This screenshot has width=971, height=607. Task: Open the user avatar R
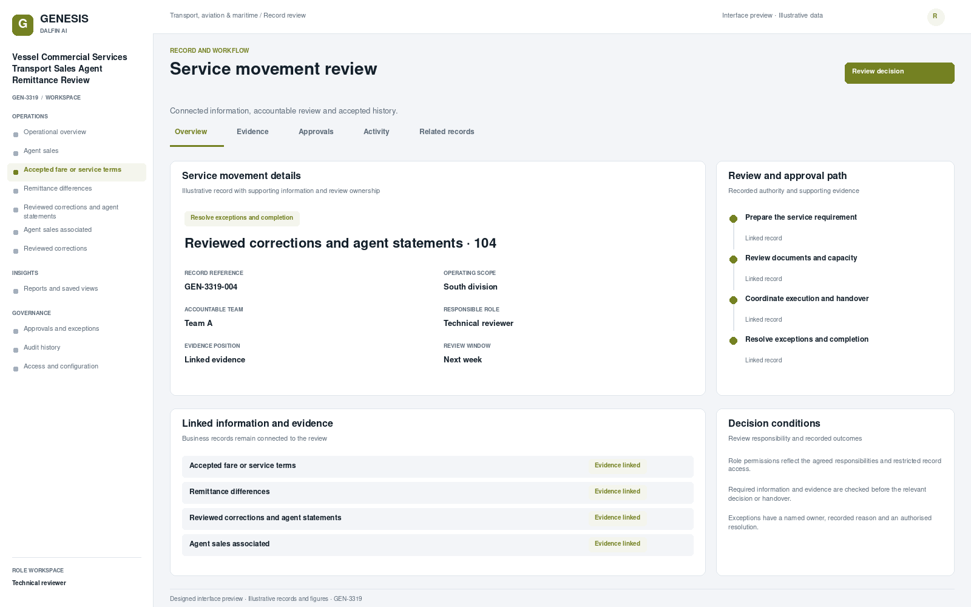point(936,17)
